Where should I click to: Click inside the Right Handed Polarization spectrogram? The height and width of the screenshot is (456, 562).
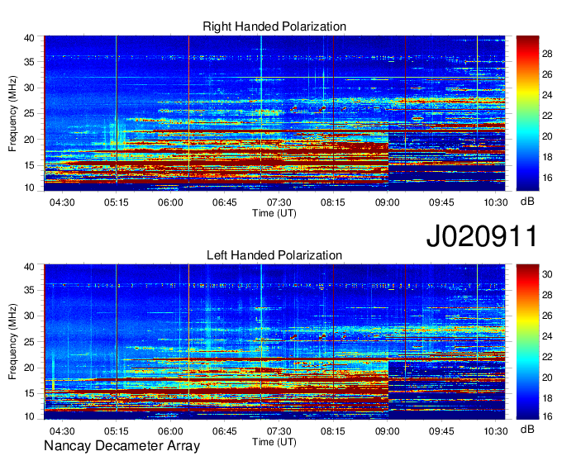pos(274,113)
